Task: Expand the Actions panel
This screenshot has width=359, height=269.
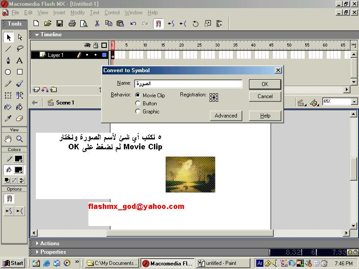Action: click(37, 243)
